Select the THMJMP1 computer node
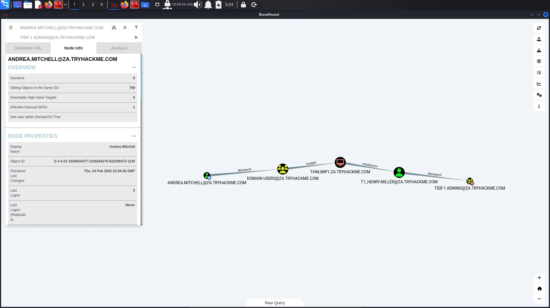The height and width of the screenshot is (308, 550). pos(340,162)
